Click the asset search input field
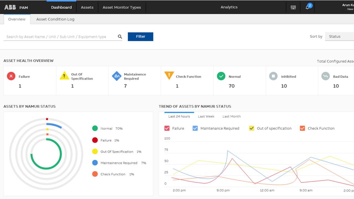 point(60,36)
